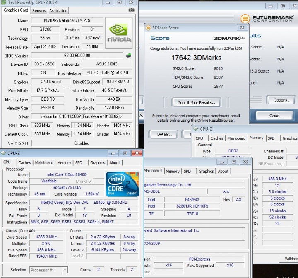Open Graphics tab in front CPU-Z window
The image size is (298, 278).
98,163
